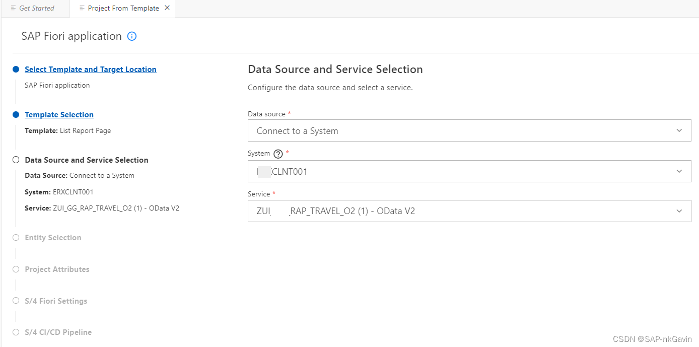Expand the Service dropdown chevron

(x=679, y=211)
